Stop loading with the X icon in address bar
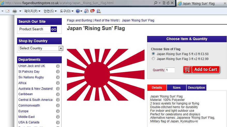The height and width of the screenshot is (127, 227). pyautogui.click(x=172, y=3)
